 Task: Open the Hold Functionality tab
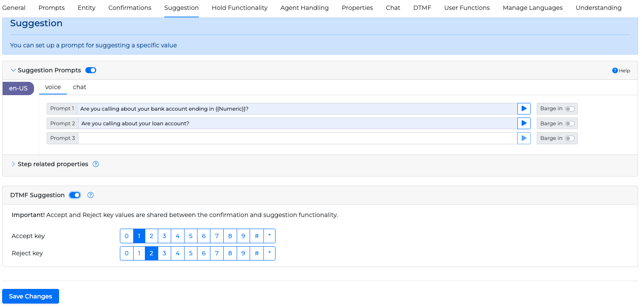click(239, 8)
